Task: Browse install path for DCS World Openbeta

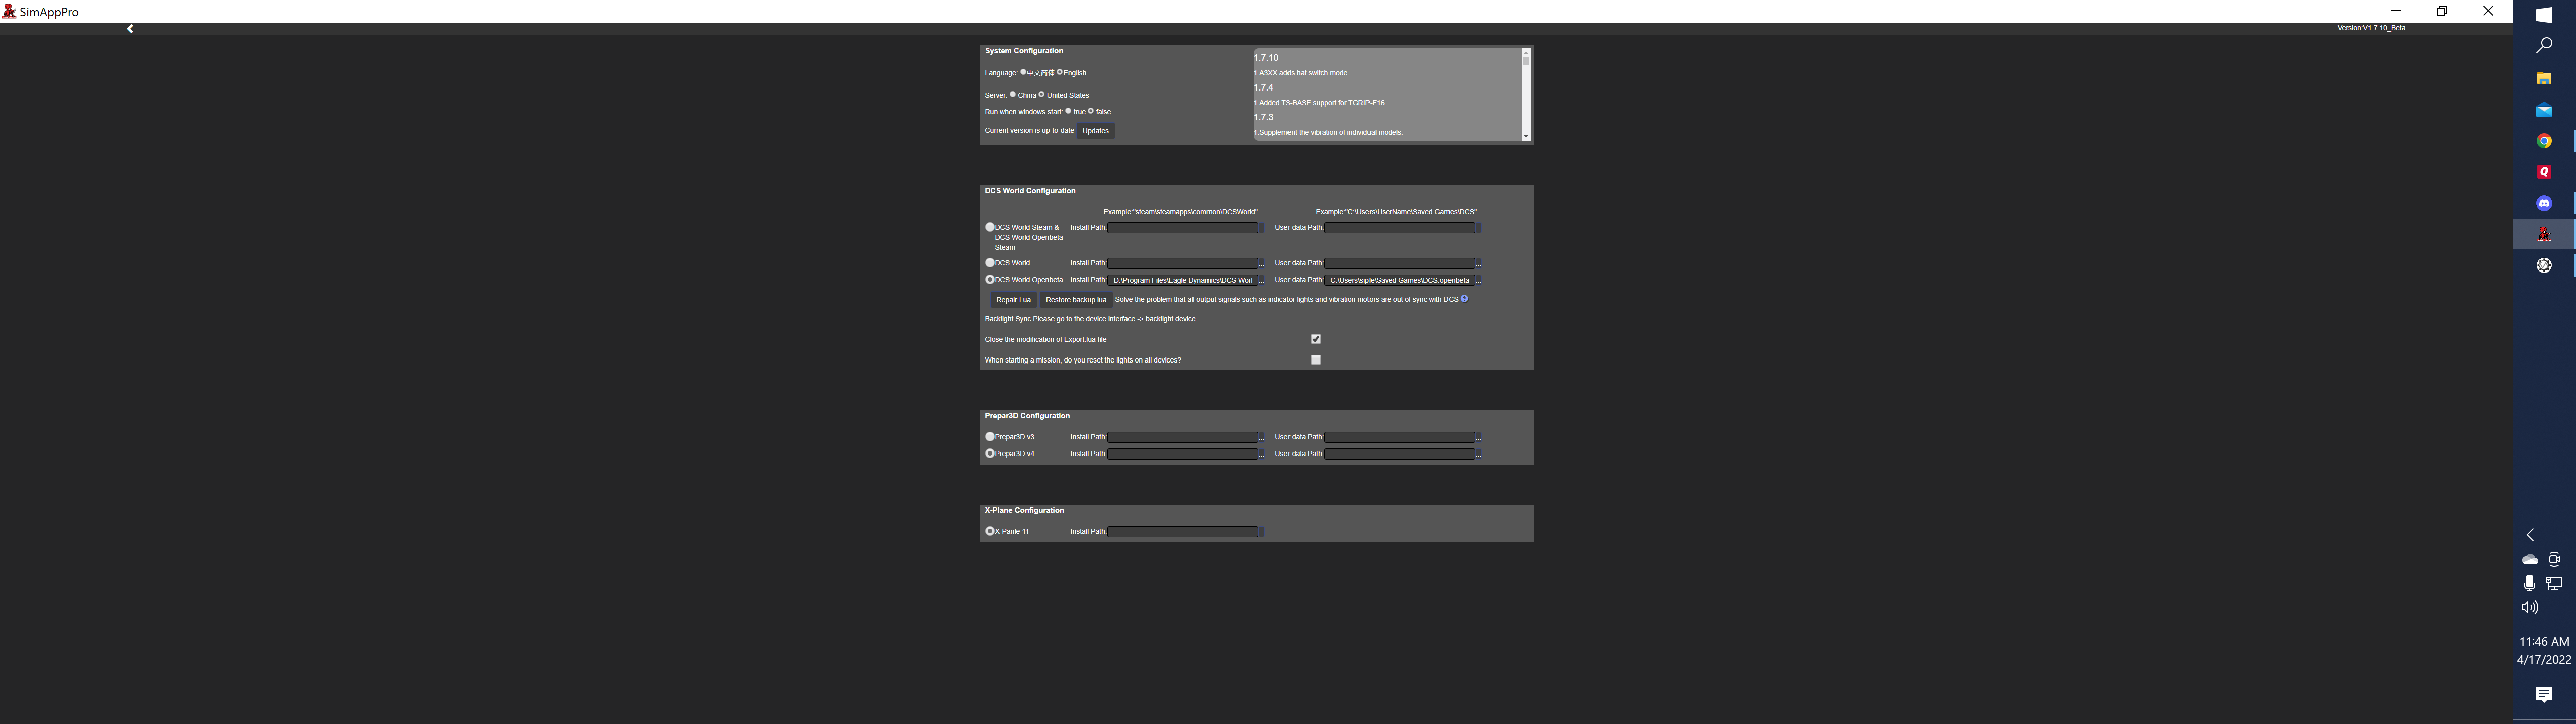Action: [x=1262, y=280]
